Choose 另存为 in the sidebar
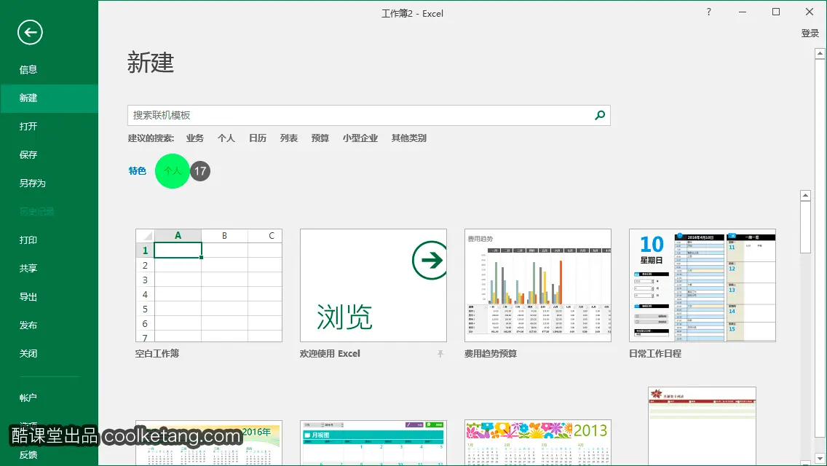The width and height of the screenshot is (827, 466). coord(33,183)
